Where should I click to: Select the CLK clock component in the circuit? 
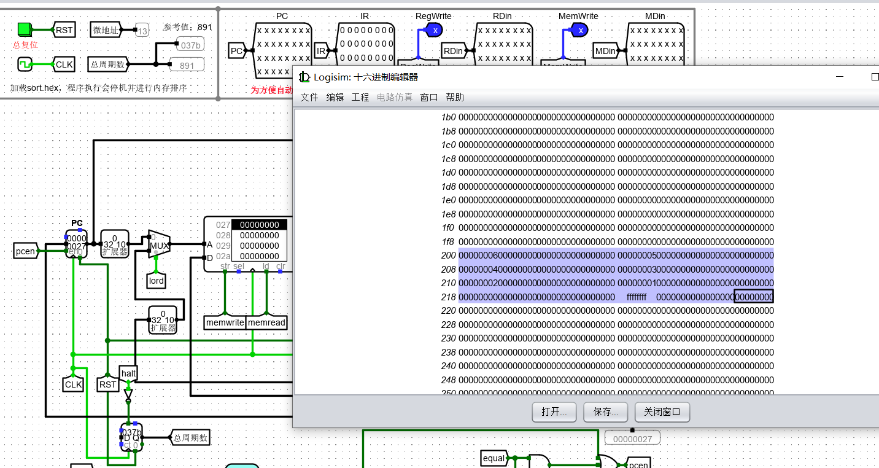[73, 384]
